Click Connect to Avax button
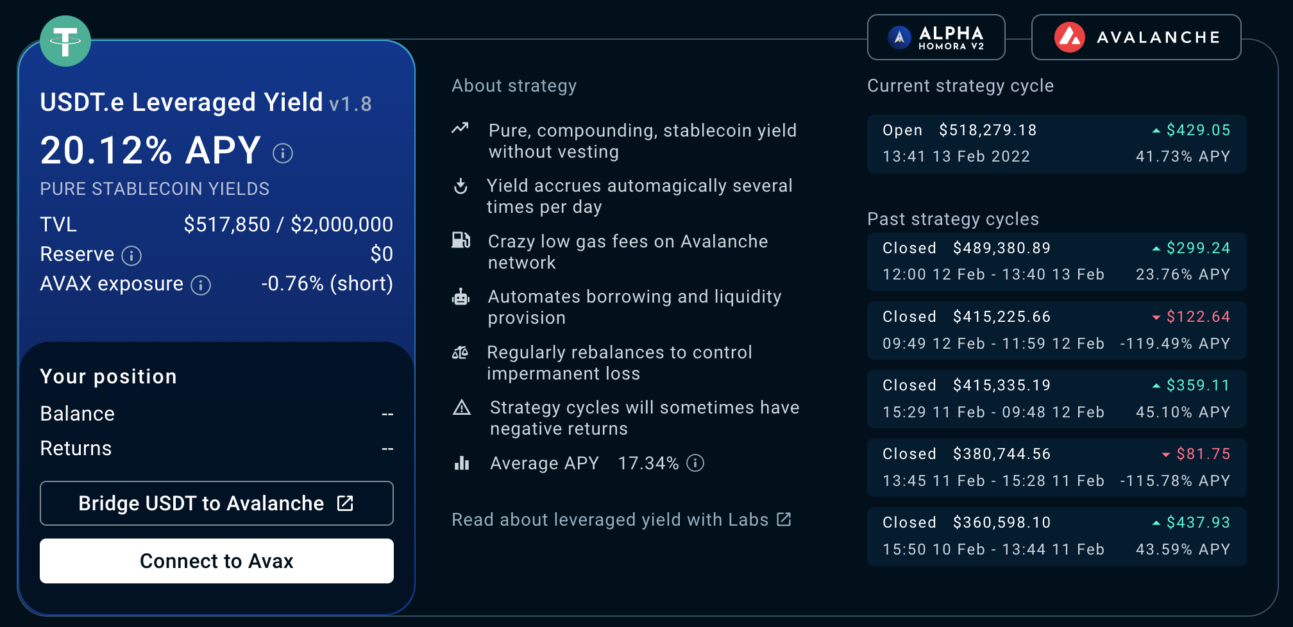The image size is (1293, 627). [217, 561]
